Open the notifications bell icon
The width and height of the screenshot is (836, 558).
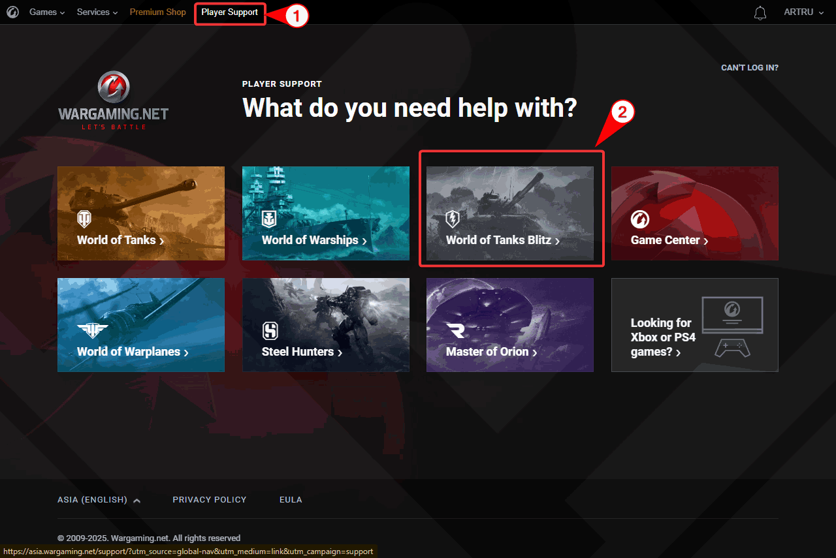760,13
